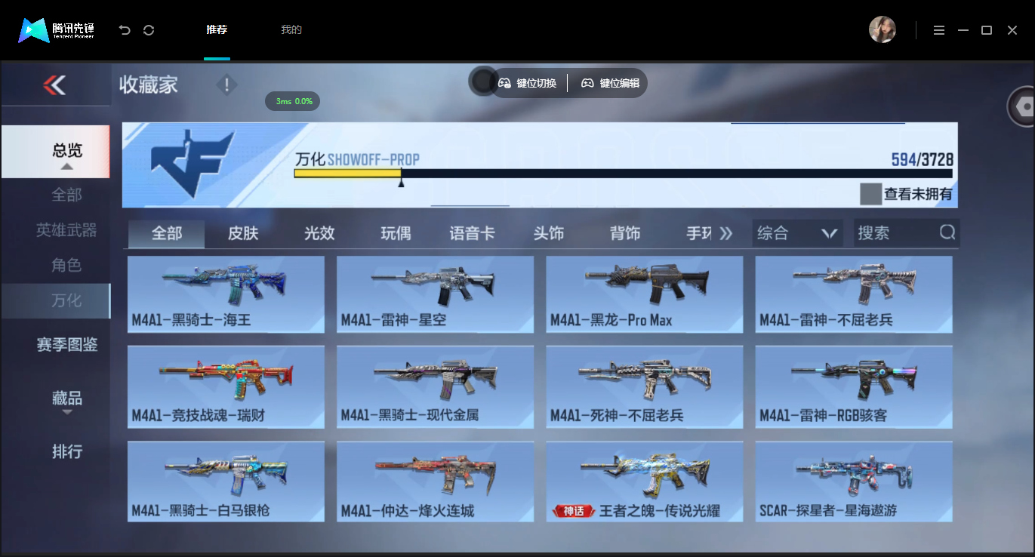Open M4A1-死神-不屈老兵 weapon card
The image size is (1035, 557).
645,387
